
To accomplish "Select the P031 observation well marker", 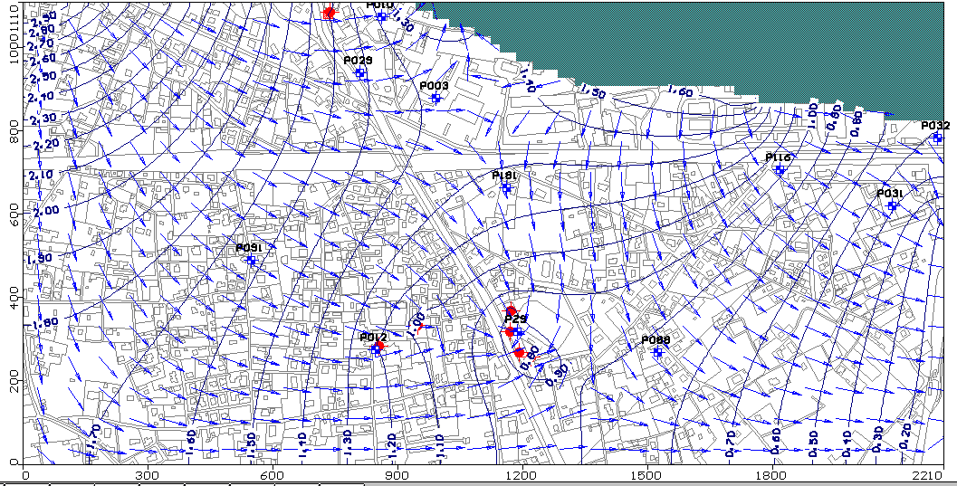I will pyautogui.click(x=892, y=205).
